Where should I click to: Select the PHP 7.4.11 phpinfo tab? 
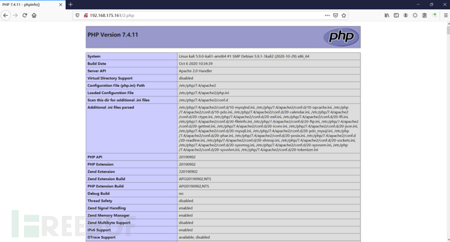pyautogui.click(x=29, y=5)
